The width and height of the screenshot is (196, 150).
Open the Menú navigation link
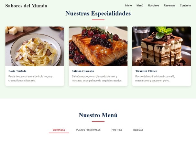coord(140,5)
